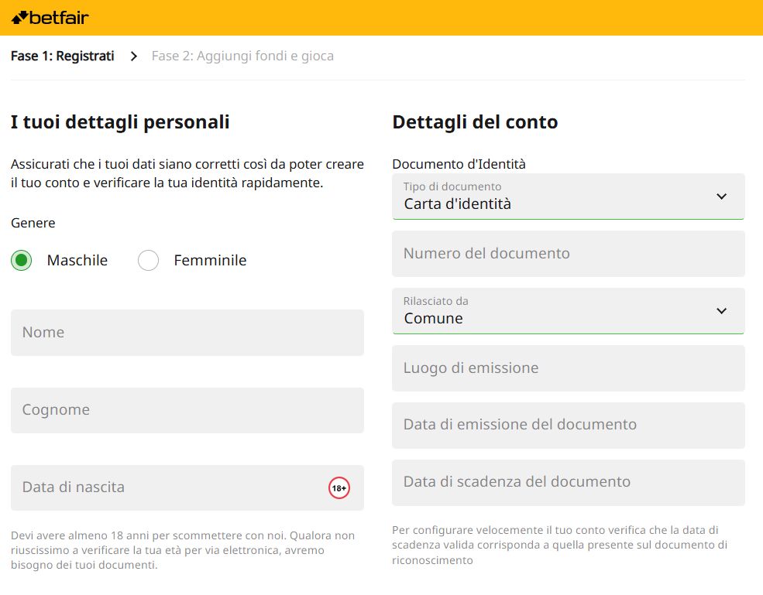Viewport: 763px width, 595px height.
Task: Click the arrow icon between registration steps
Action: point(134,56)
